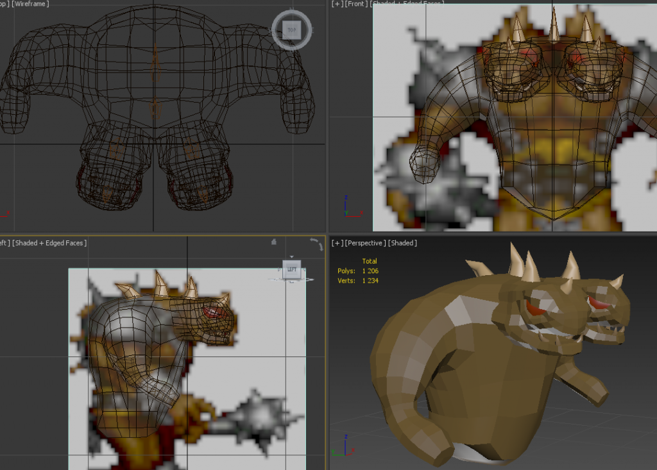The height and width of the screenshot is (470, 657).
Task: Click the LEFT face of the ViewCube
Action: [x=292, y=269]
